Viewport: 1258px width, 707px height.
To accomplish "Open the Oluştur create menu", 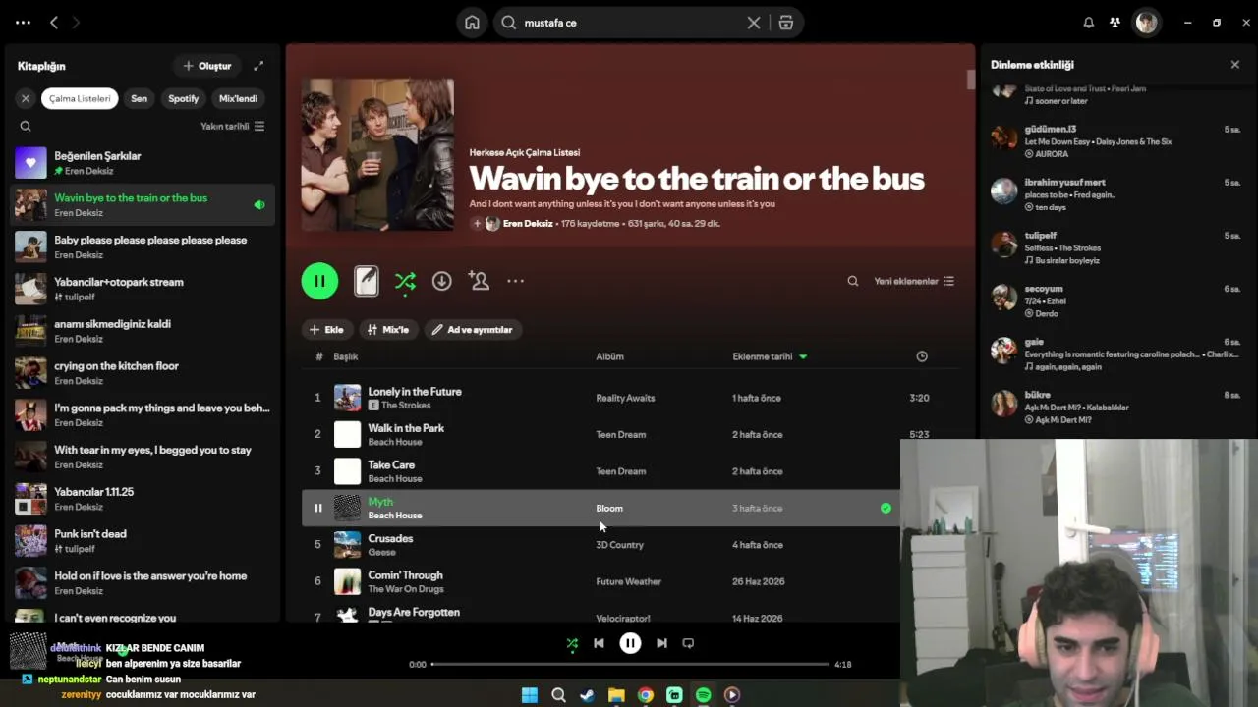I will (x=206, y=66).
